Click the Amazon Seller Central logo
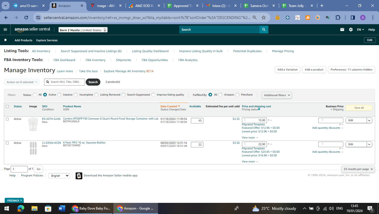The image size is (379, 214). click(32, 30)
